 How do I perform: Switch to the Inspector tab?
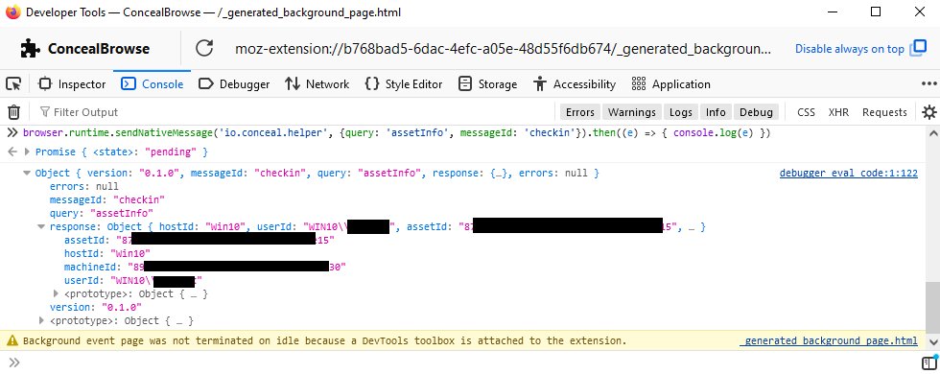pyautogui.click(x=72, y=84)
